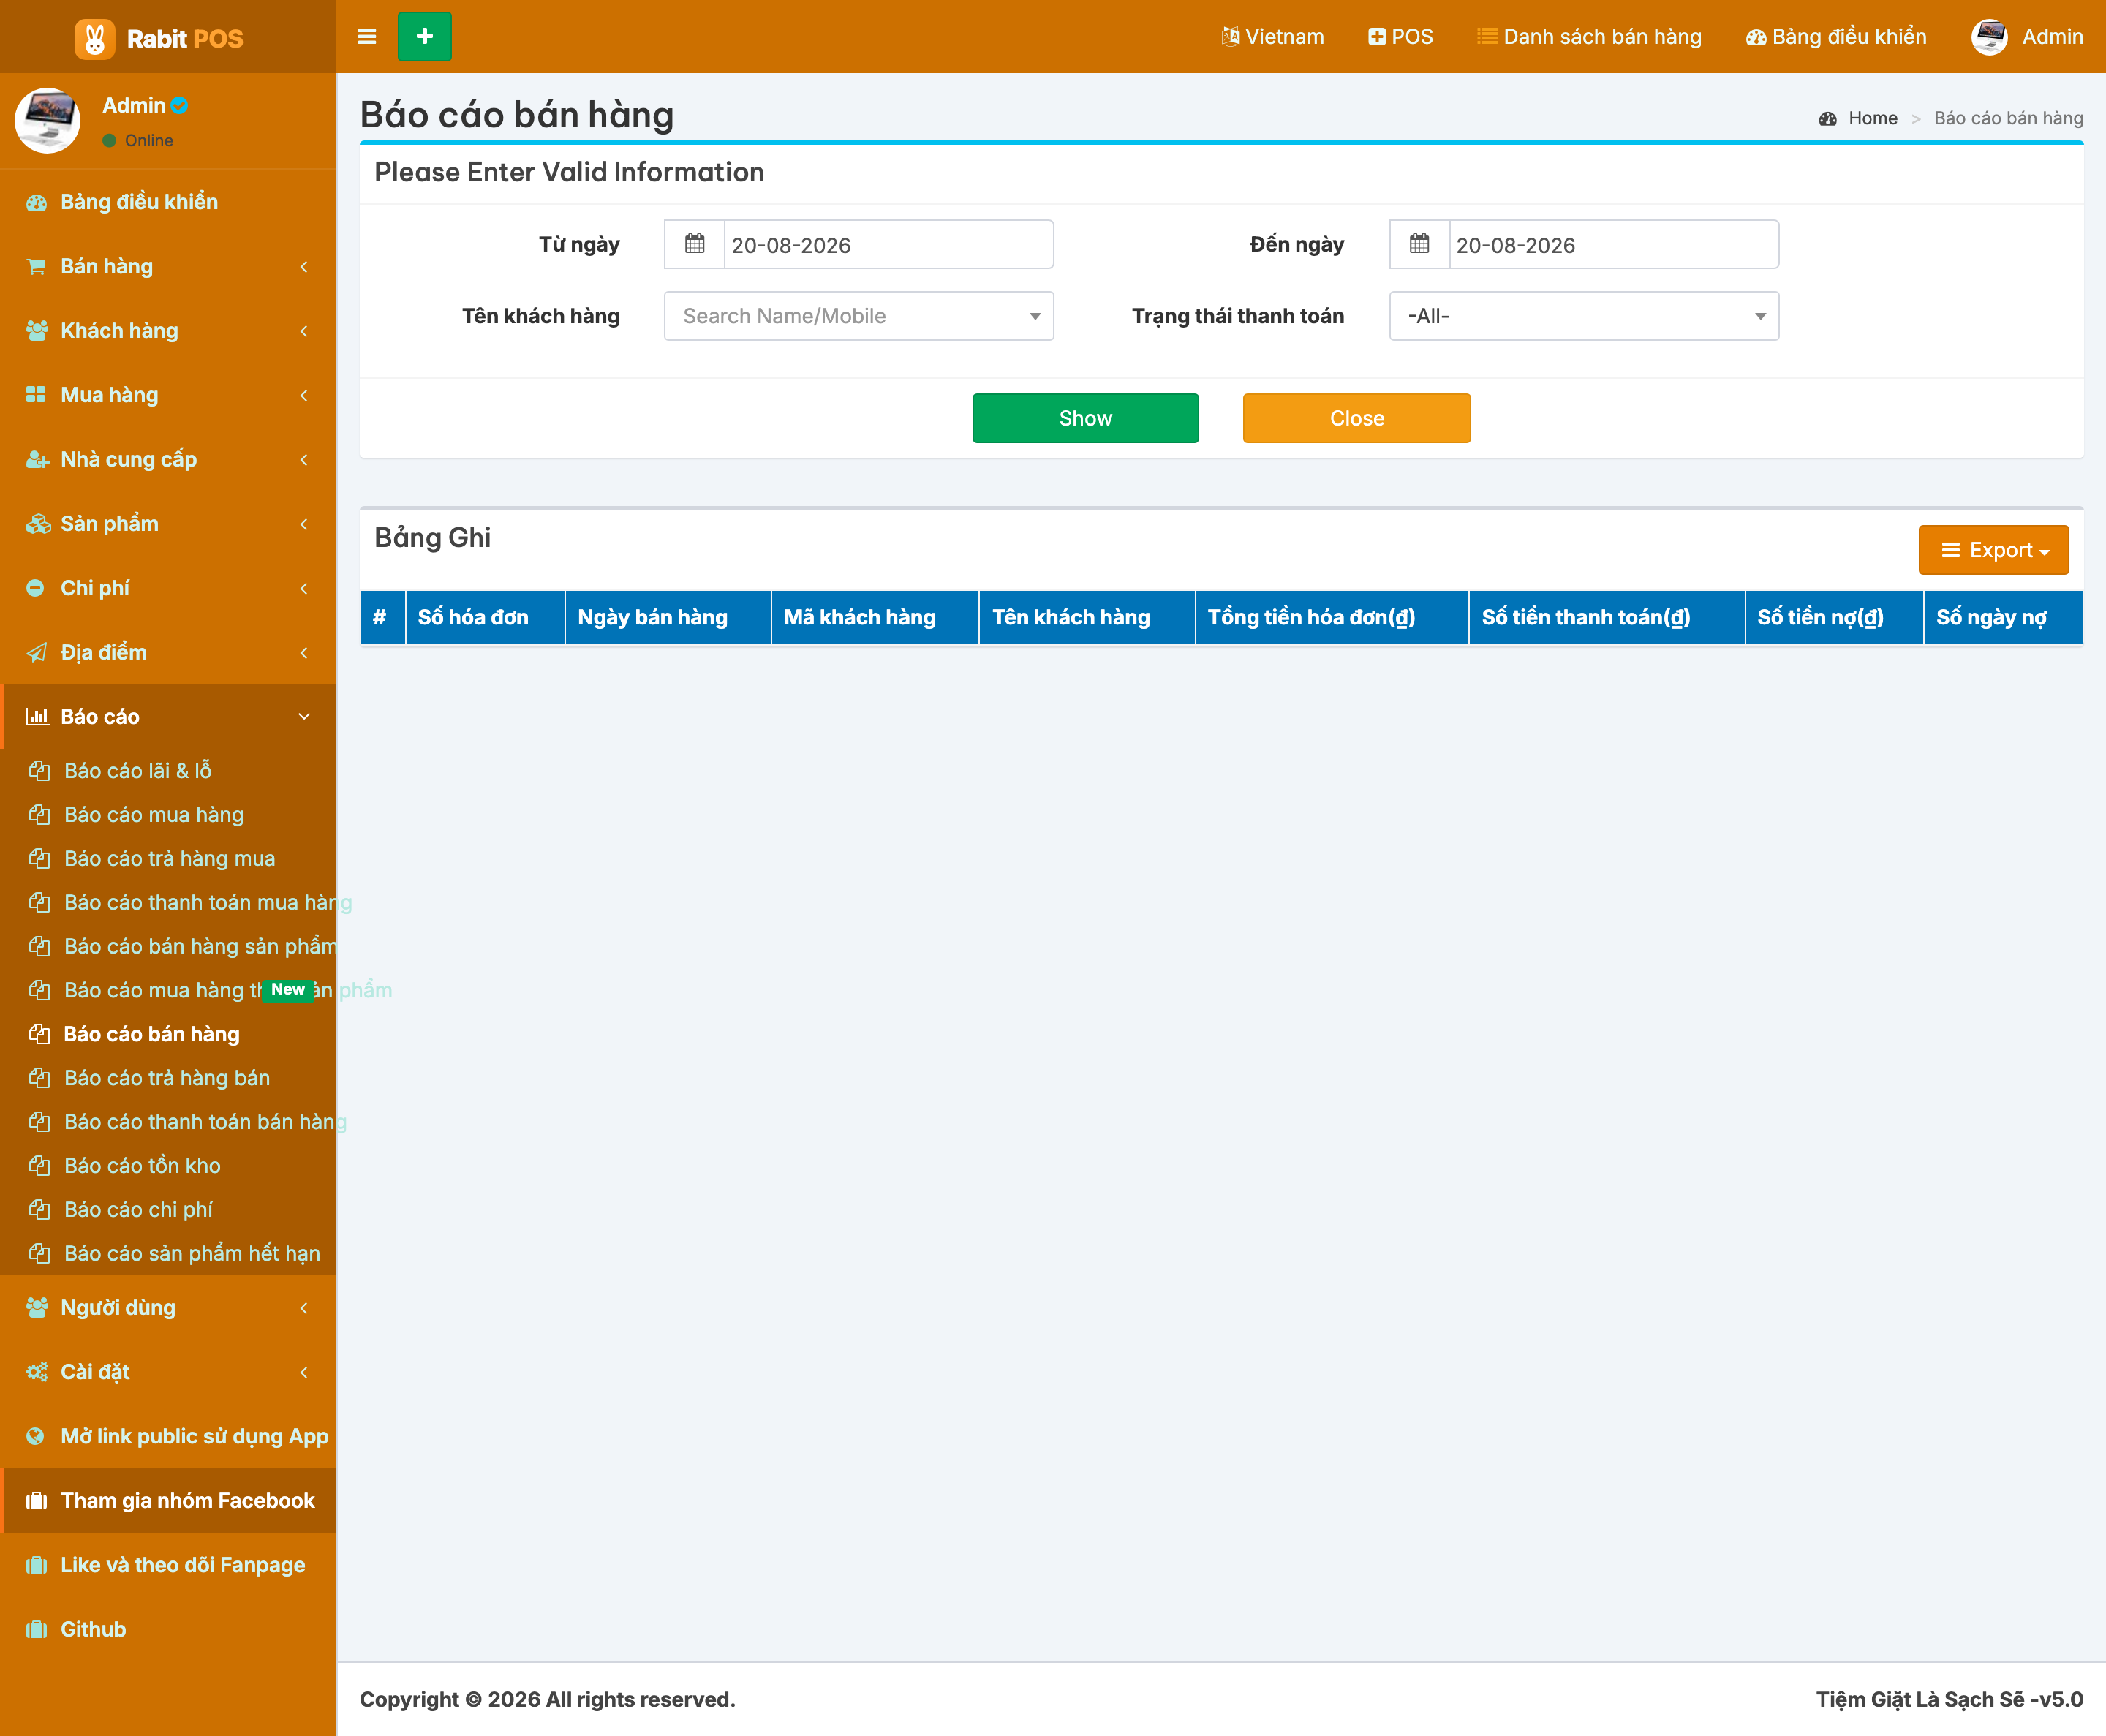This screenshot has width=2106, height=1736.
Task: Click the Đến ngày date field
Action: (1613, 244)
